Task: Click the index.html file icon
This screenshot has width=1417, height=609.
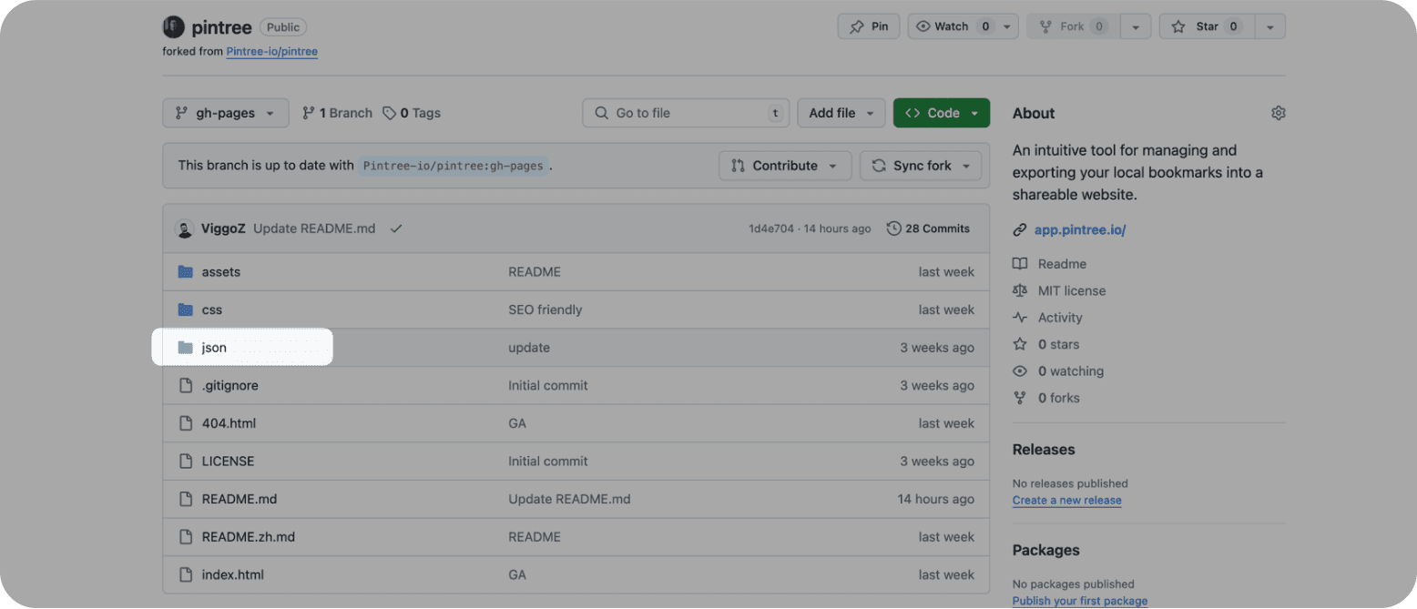Action: (x=186, y=574)
